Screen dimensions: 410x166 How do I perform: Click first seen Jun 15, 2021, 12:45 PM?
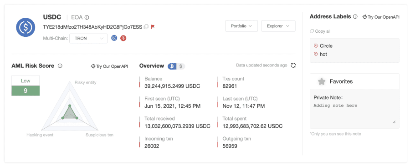[x=173, y=106]
